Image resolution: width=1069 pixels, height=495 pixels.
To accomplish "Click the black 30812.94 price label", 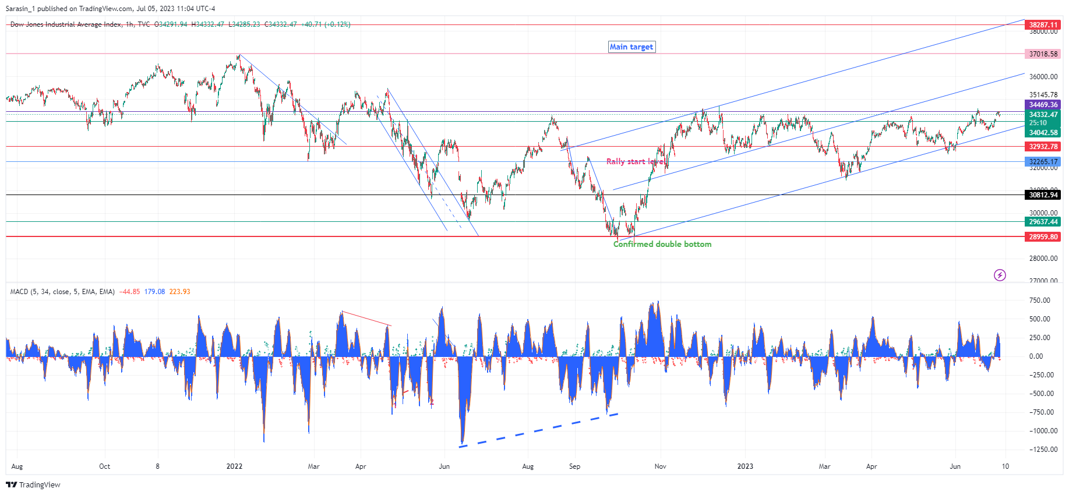I will click(1043, 195).
